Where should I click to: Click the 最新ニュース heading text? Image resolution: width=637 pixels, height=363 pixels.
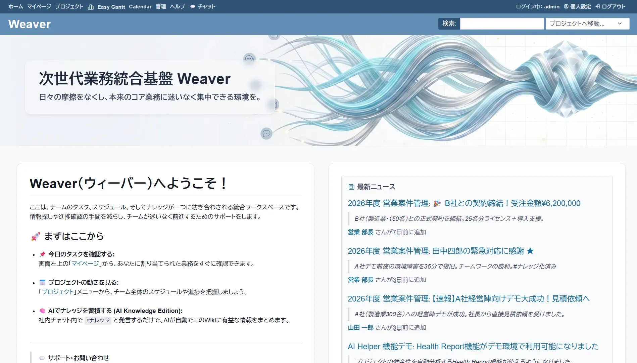pyautogui.click(x=376, y=187)
